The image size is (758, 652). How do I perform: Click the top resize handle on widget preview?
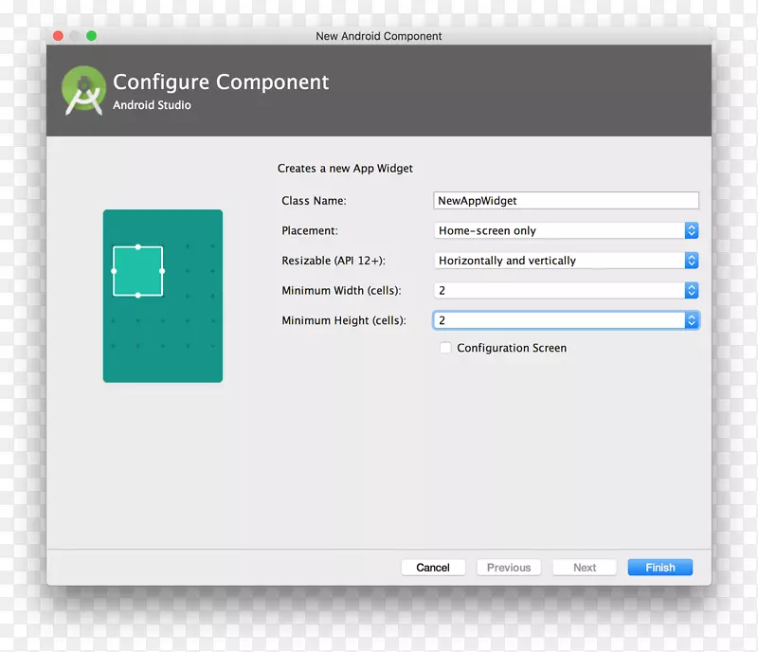(138, 246)
